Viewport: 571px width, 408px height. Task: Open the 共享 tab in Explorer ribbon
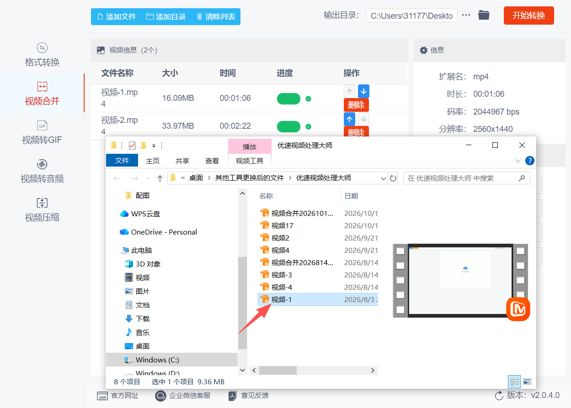tap(182, 161)
